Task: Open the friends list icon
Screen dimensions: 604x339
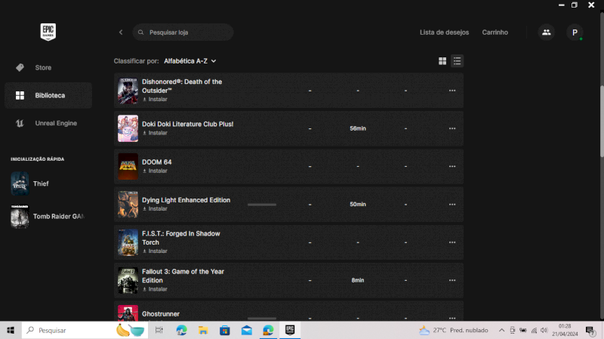Action: pos(546,32)
